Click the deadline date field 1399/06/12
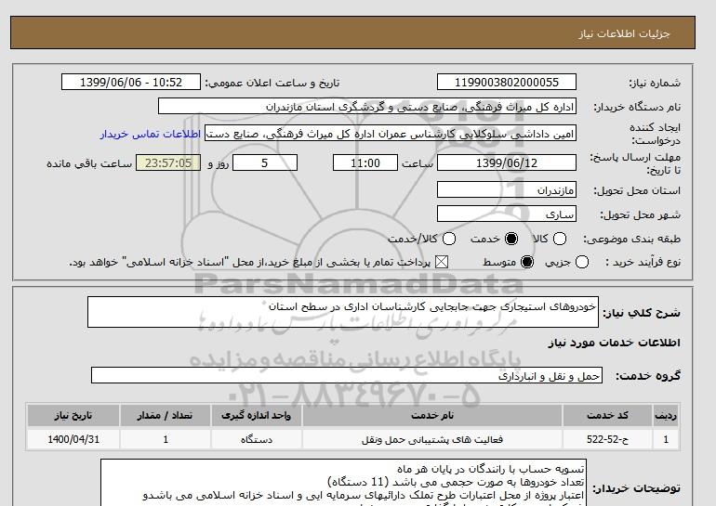 click(507, 162)
